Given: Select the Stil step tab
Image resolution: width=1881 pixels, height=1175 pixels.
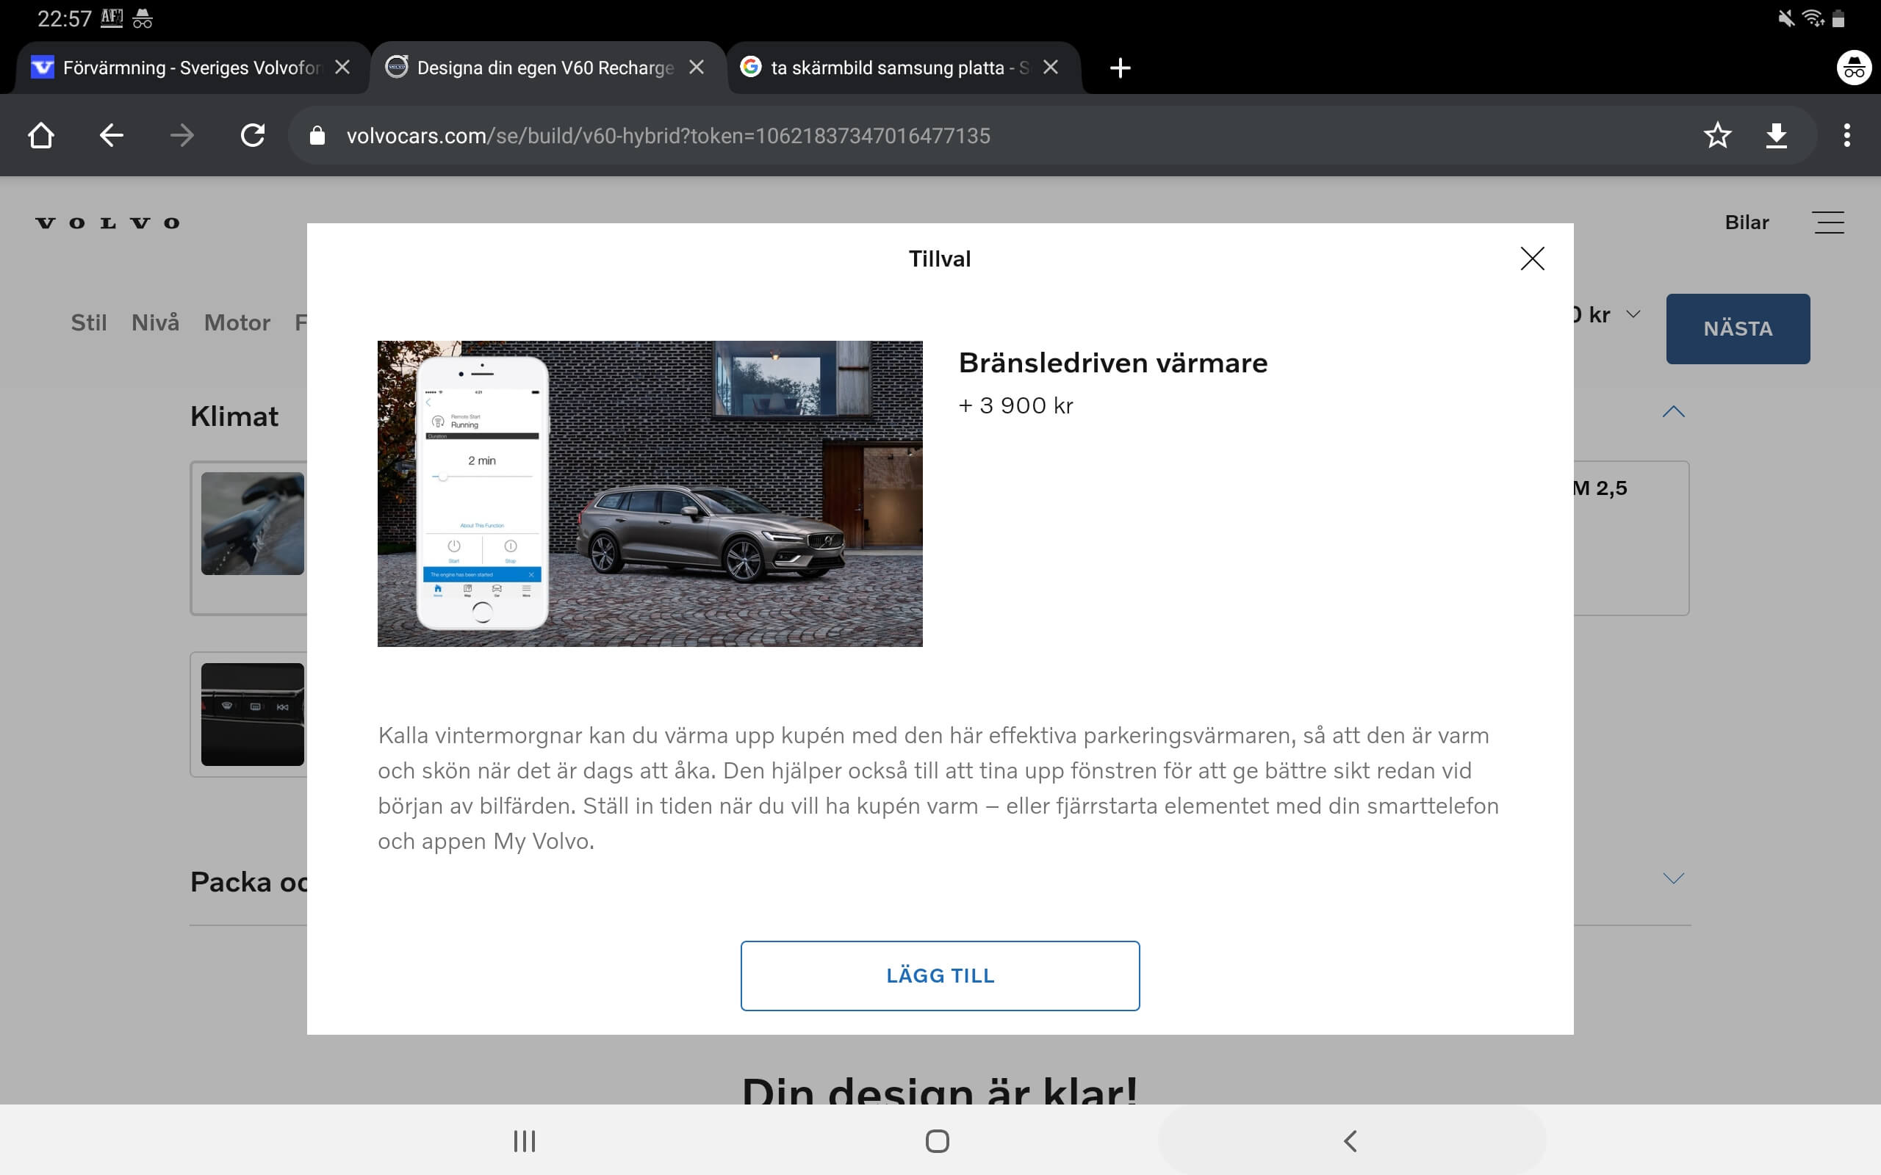Looking at the screenshot, I should click(x=89, y=322).
